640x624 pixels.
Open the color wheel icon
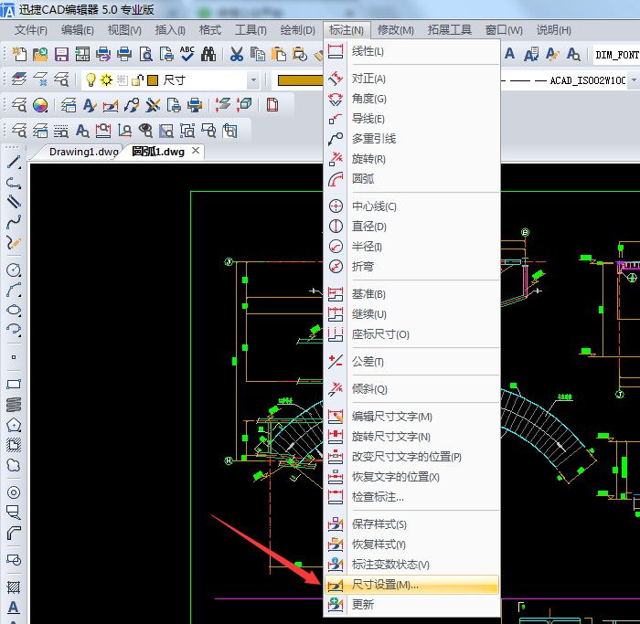click(x=40, y=105)
